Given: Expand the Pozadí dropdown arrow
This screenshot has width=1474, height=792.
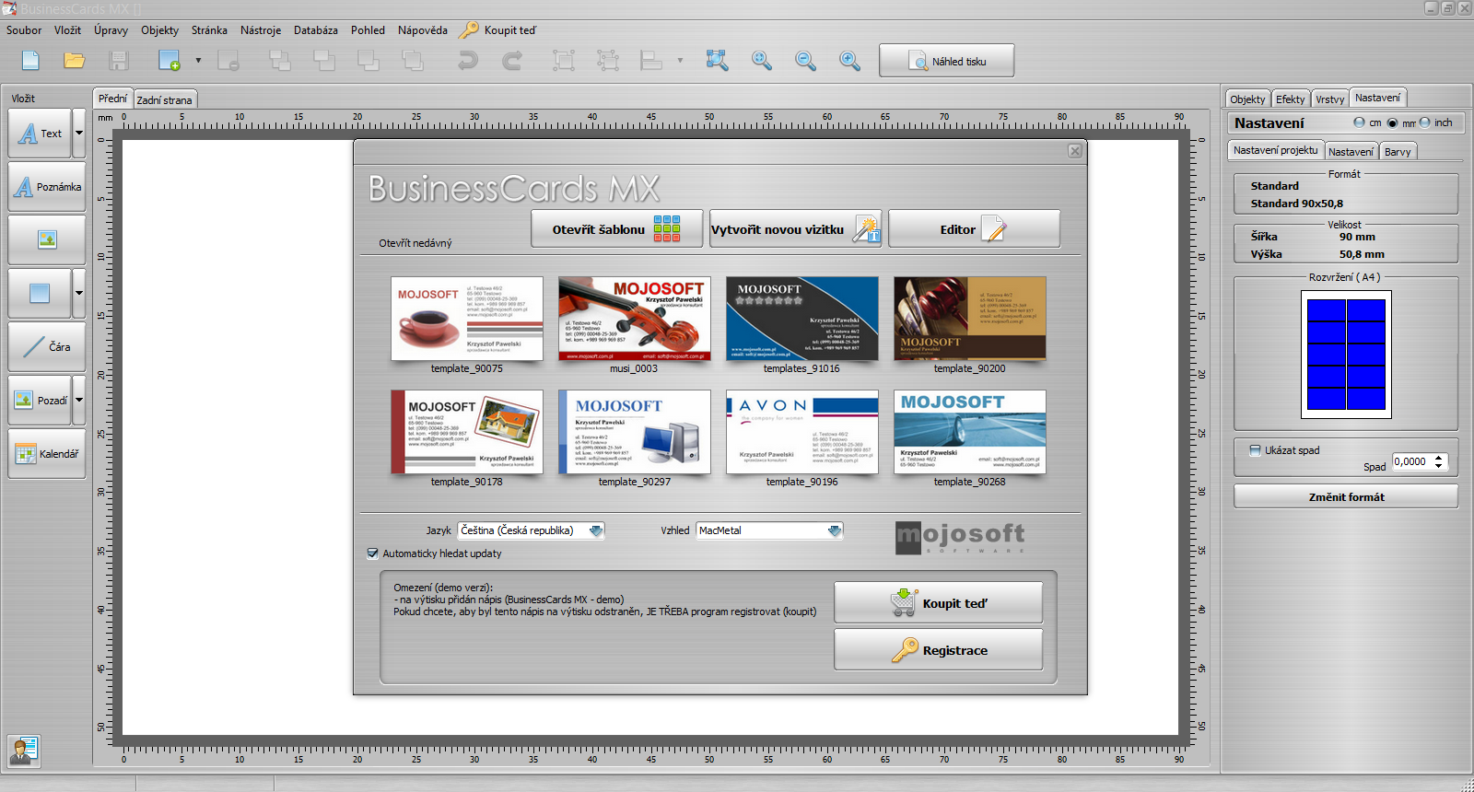Looking at the screenshot, I should (79, 401).
